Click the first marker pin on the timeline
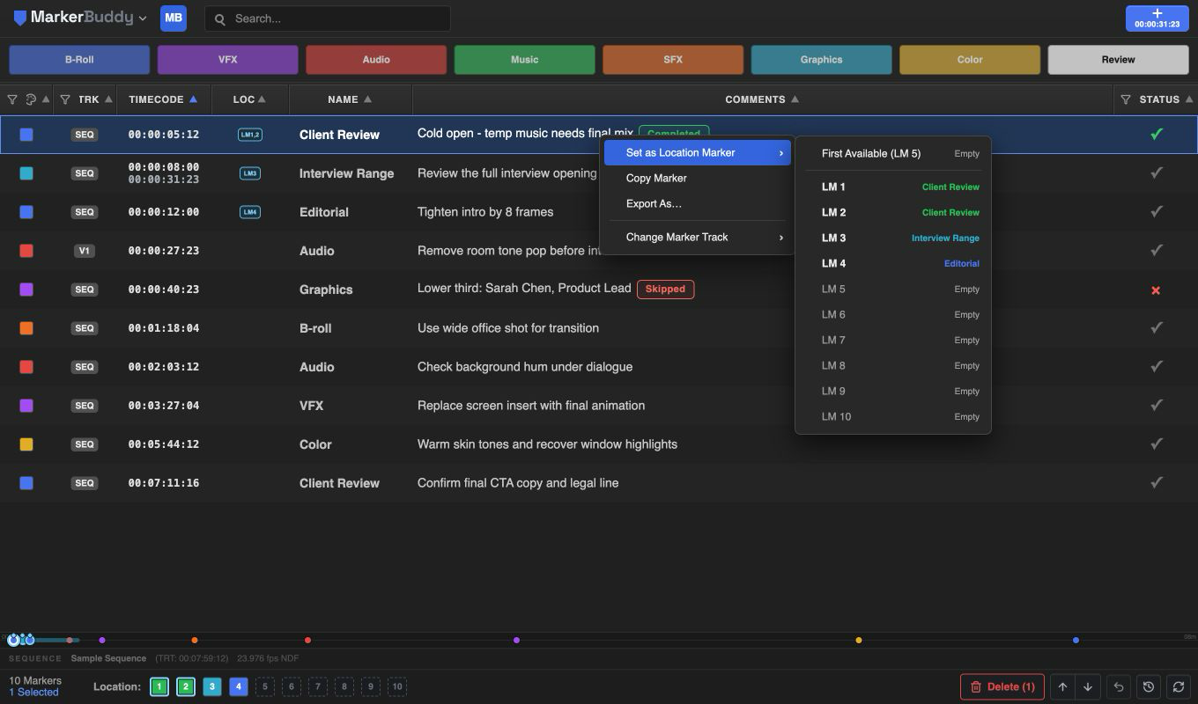The height and width of the screenshot is (704, 1198). 13,640
